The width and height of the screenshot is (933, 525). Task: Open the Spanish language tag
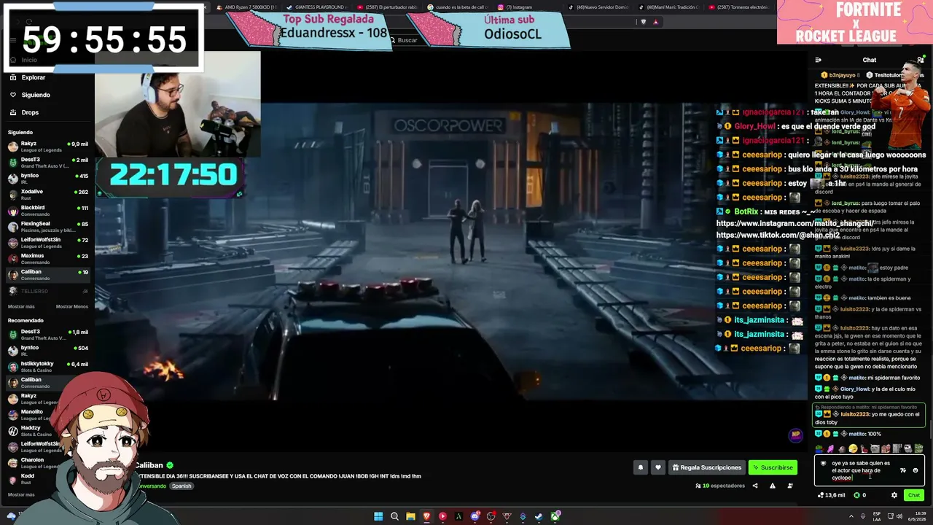click(x=181, y=486)
